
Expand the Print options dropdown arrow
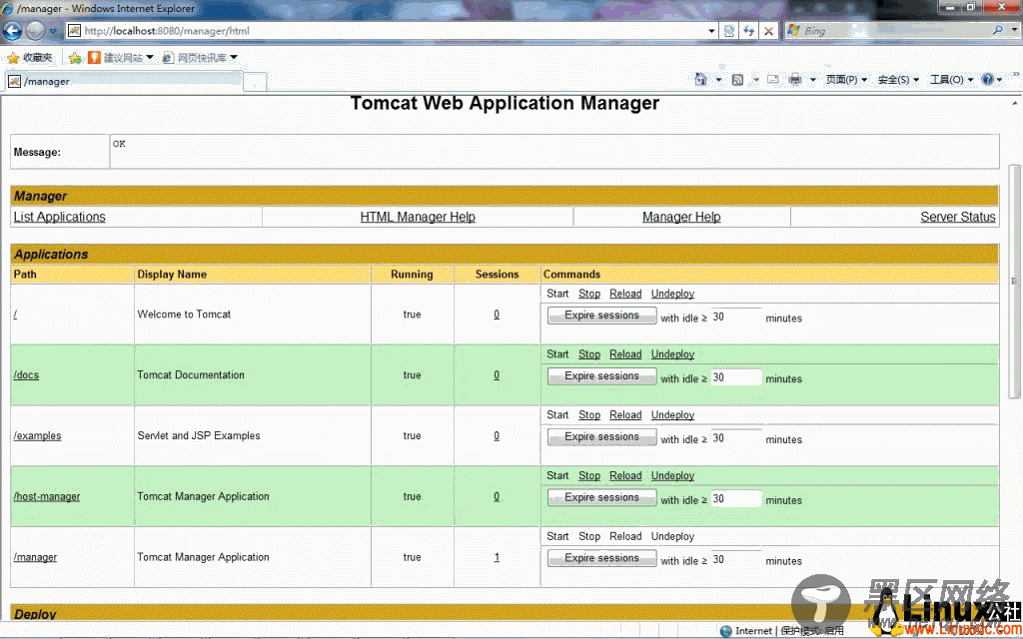(813, 80)
